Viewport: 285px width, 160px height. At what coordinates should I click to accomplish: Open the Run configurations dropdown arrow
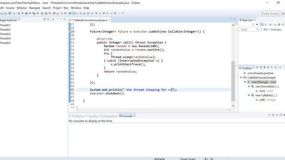tap(30, 13)
